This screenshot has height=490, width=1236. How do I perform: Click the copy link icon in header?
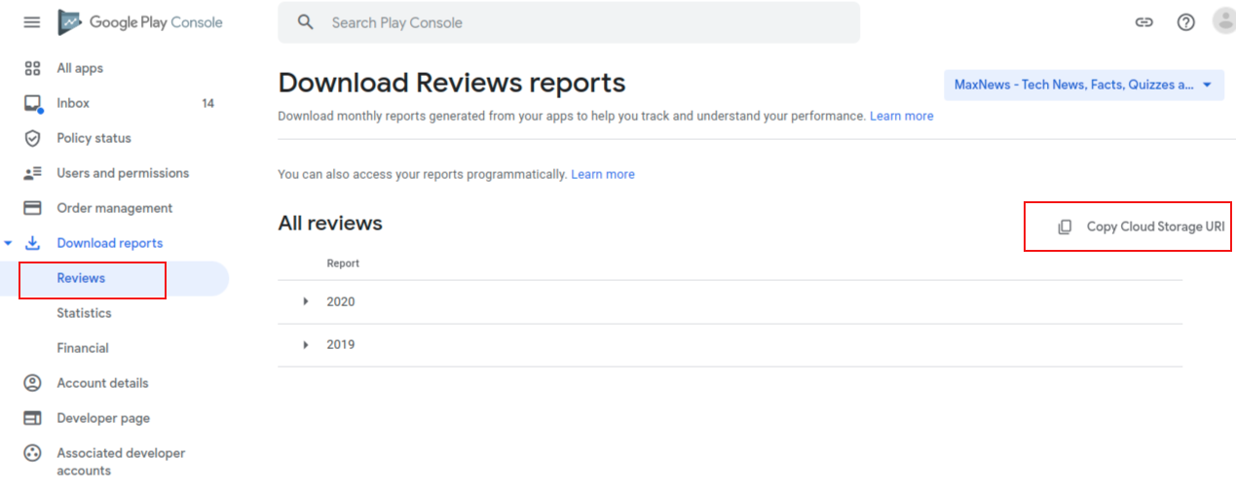[x=1144, y=22]
